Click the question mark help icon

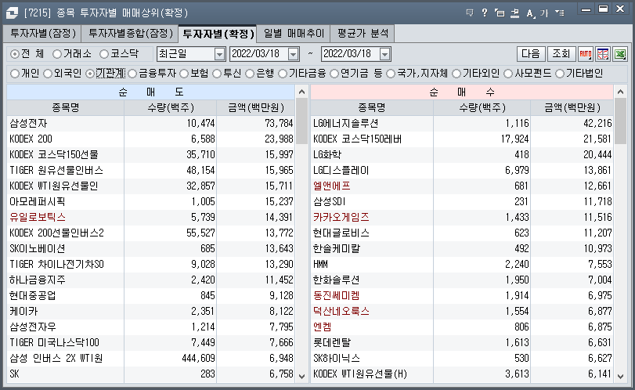click(x=485, y=13)
